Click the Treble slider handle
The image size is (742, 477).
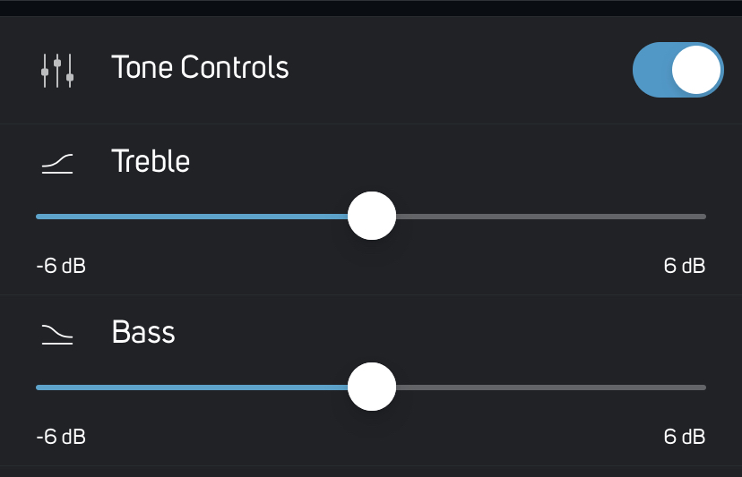(x=372, y=216)
